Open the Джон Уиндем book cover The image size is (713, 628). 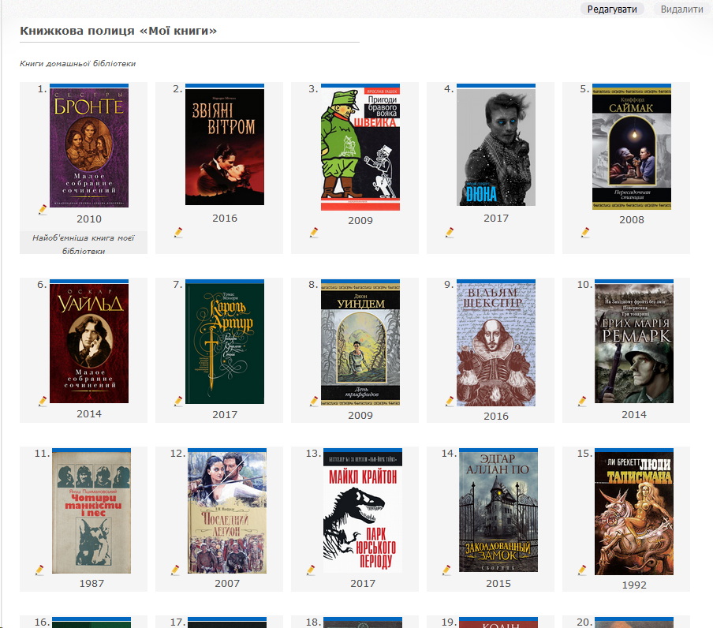click(360, 342)
